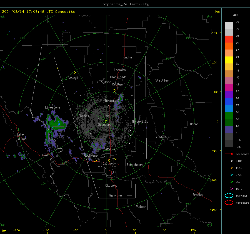The image size is (250, 234).
Task: Click the red 'forecast' ellipse legend icon
Action: [x=229, y=203]
